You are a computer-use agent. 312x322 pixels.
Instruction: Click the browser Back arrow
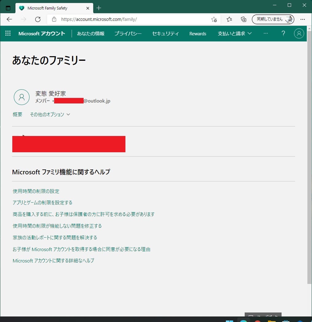10,19
